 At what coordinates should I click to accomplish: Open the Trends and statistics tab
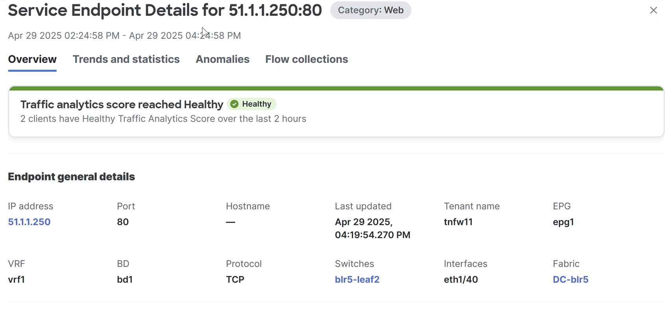pos(126,59)
